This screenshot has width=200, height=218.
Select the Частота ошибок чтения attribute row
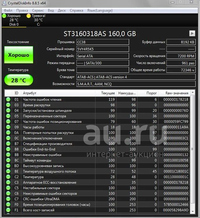click(97, 100)
